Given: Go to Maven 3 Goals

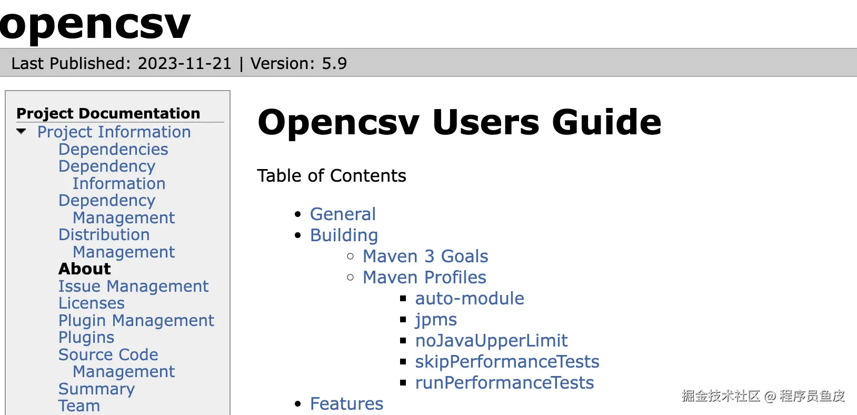Looking at the screenshot, I should point(425,256).
